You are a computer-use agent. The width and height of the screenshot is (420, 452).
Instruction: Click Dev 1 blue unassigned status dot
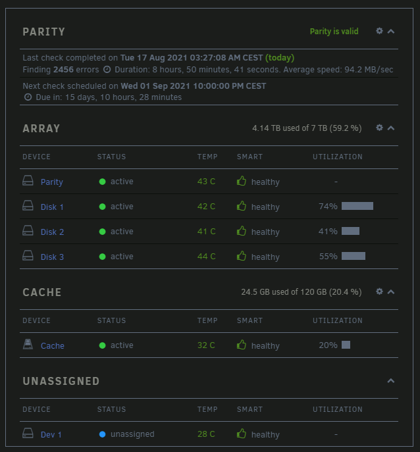pyautogui.click(x=103, y=434)
